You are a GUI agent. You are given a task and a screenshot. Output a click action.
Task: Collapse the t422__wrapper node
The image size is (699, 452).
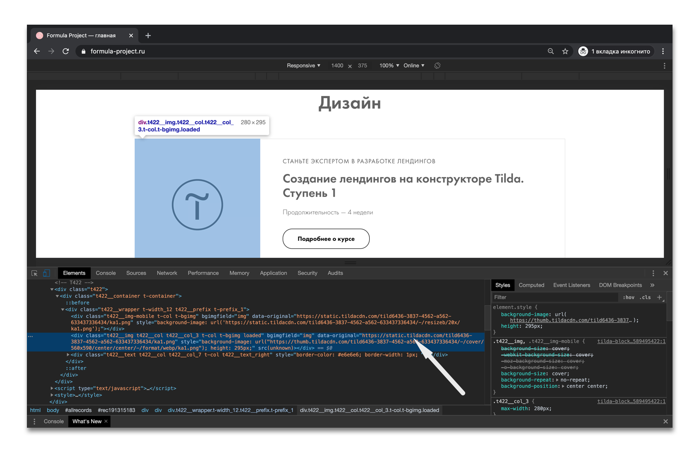point(62,310)
